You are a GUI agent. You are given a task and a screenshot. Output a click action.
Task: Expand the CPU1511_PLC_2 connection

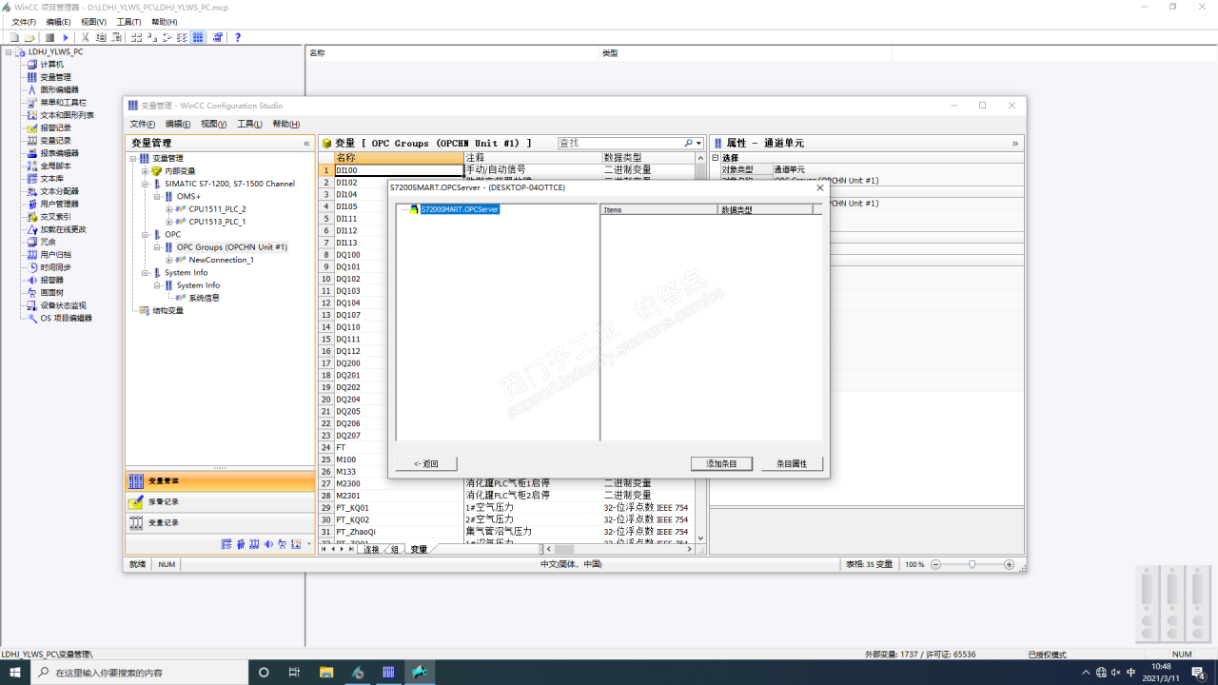tap(169, 209)
